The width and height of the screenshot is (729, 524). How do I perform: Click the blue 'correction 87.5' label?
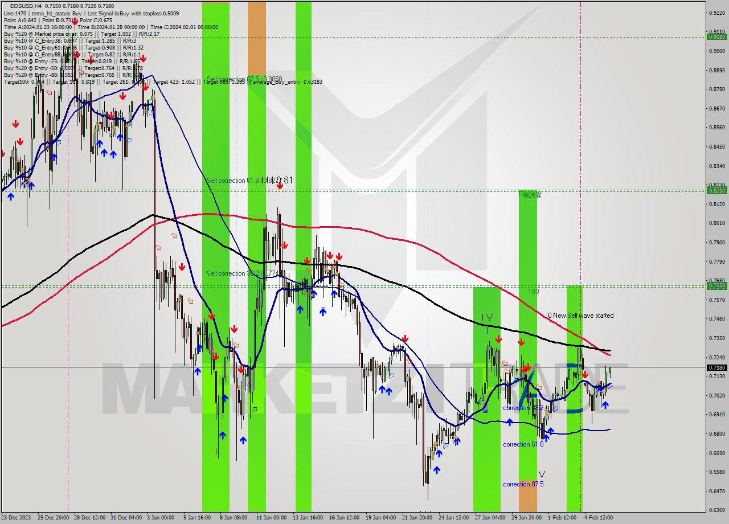[x=523, y=484]
